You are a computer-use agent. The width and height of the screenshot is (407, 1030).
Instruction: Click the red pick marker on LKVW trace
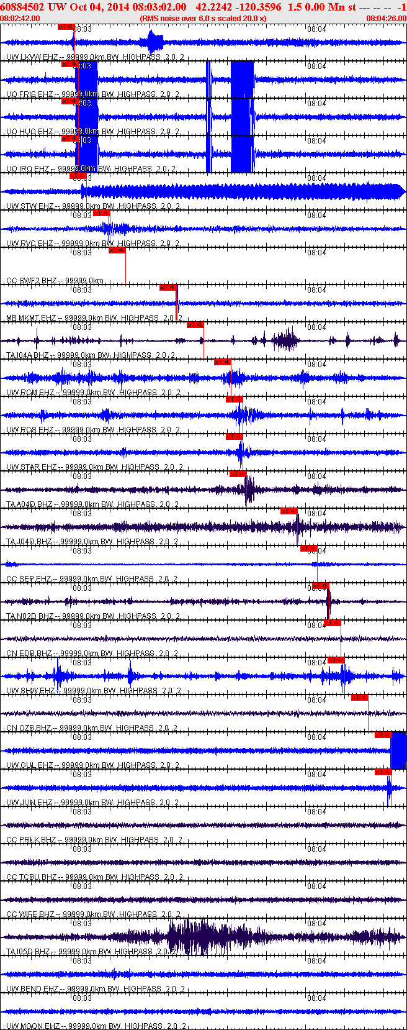[x=65, y=27]
